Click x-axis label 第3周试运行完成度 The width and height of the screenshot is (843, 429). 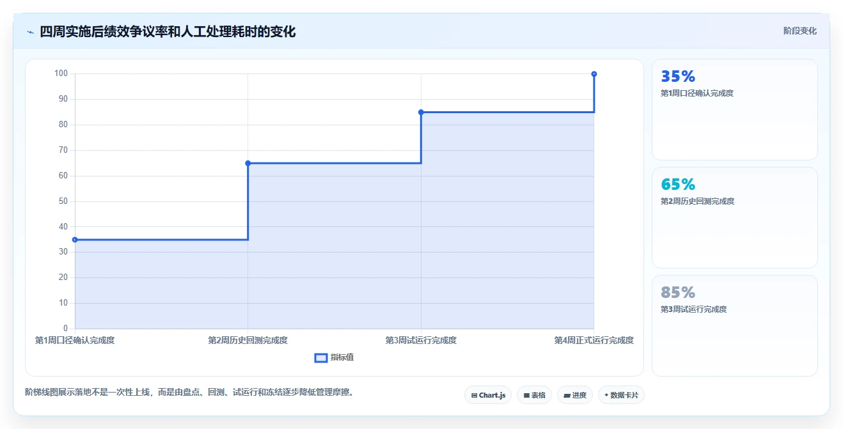[421, 340]
